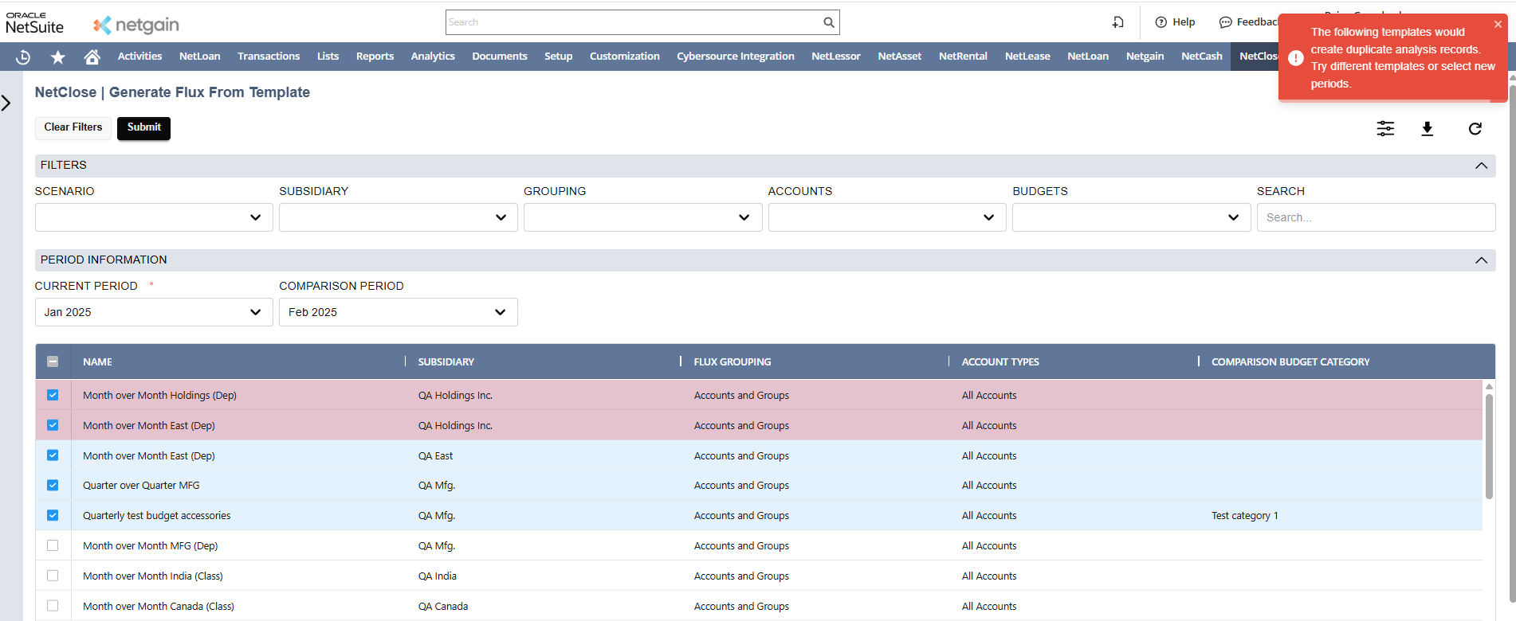
Task: Click the table's vertical scrollbar thumb
Action: (1488, 446)
